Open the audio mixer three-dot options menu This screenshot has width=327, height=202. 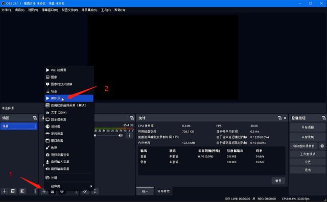(x=129, y=136)
